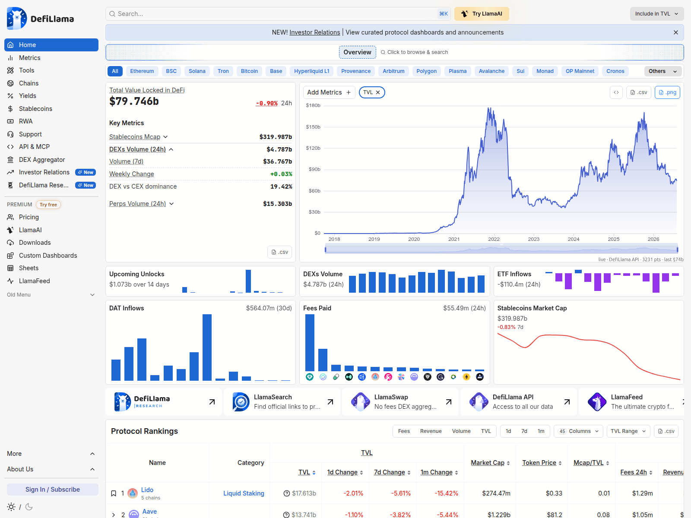The height and width of the screenshot is (518, 691).
Task: Click in the Search field
Action: tap(278, 14)
